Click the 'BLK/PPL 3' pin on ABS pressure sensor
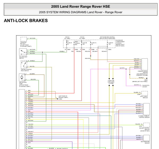Viewport: 159px width, 149px height. [x=139, y=139]
